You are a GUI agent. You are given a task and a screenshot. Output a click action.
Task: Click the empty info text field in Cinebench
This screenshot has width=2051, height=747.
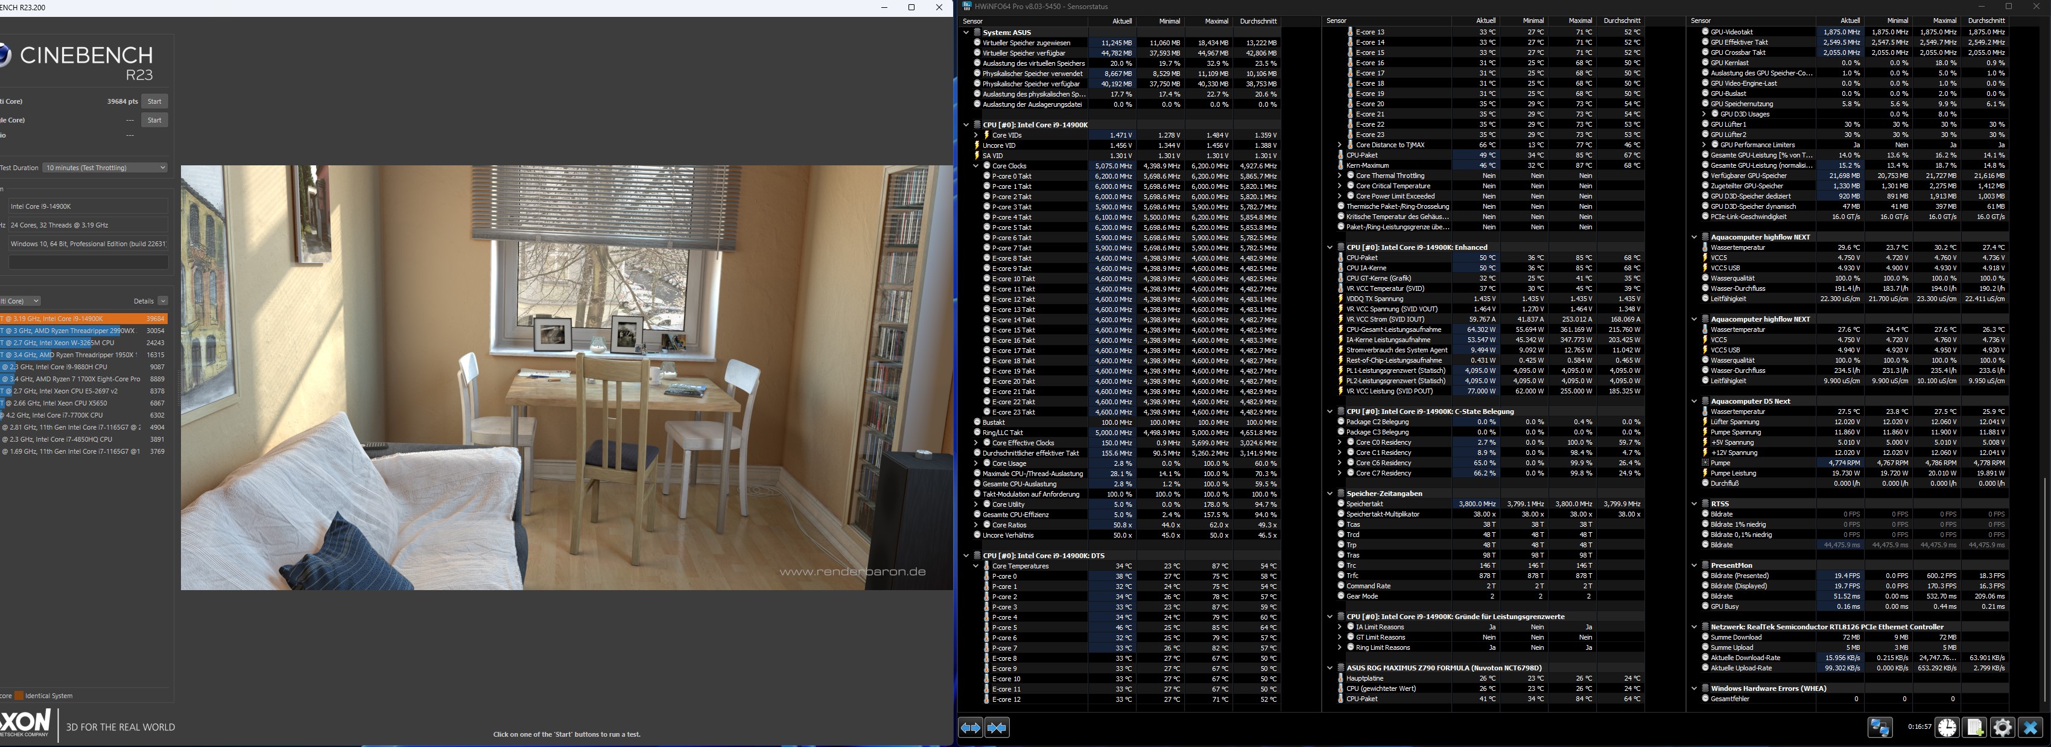[x=87, y=262]
